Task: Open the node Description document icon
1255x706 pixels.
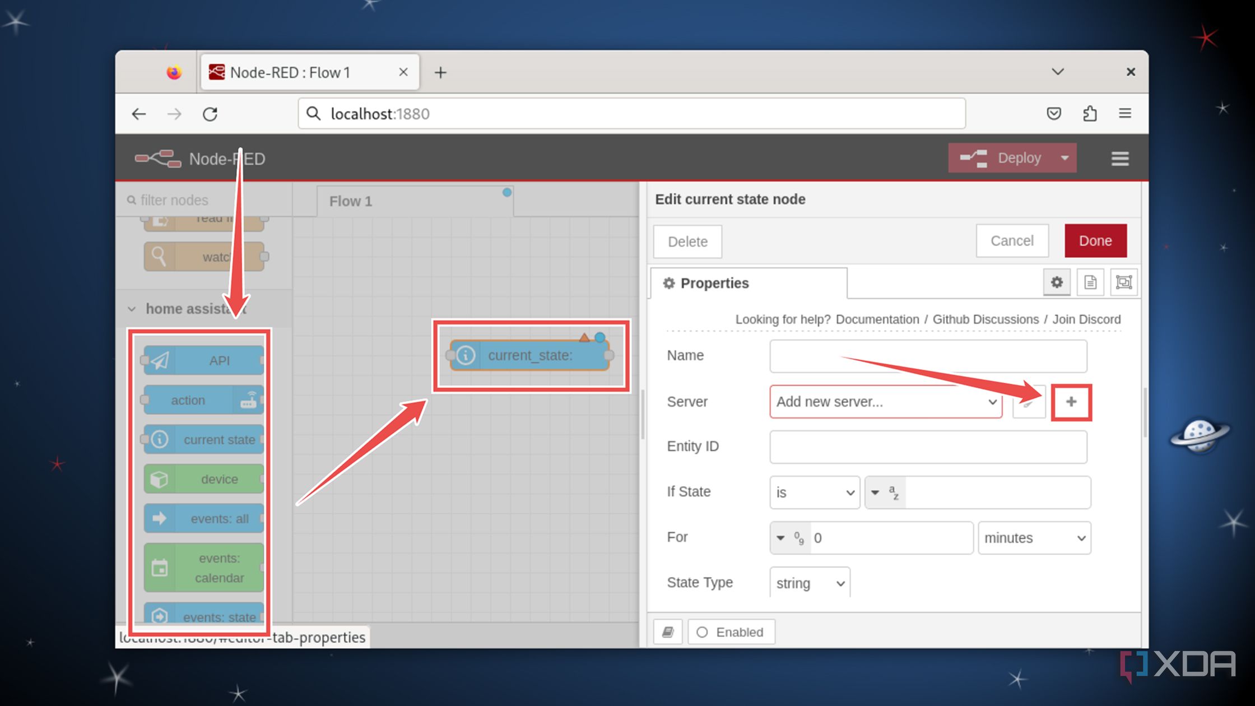Action: [x=1090, y=282]
